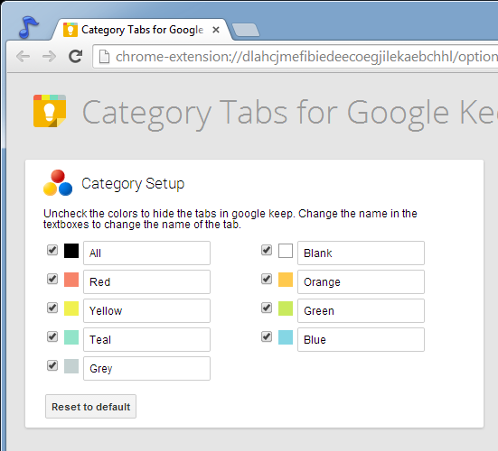Edit the Blue tab name textbox
Screen dimensions: 498x451
[x=361, y=339]
